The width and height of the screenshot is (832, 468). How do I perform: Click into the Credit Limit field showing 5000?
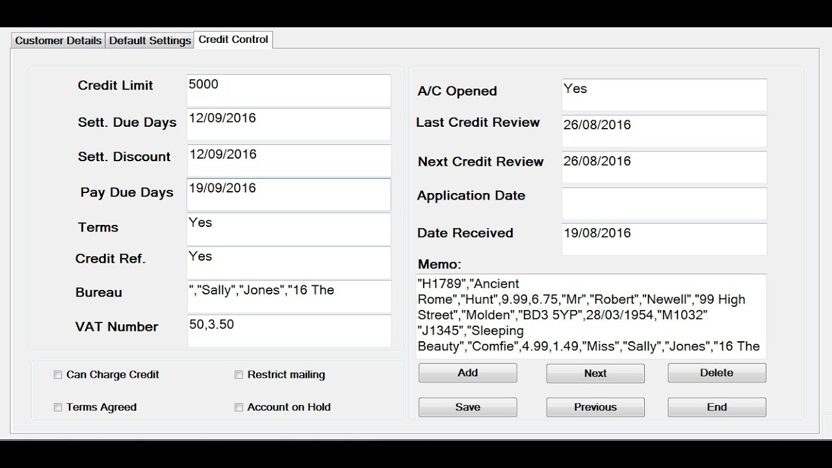(x=289, y=90)
